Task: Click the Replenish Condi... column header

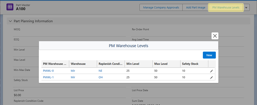Action: [x=111, y=64]
